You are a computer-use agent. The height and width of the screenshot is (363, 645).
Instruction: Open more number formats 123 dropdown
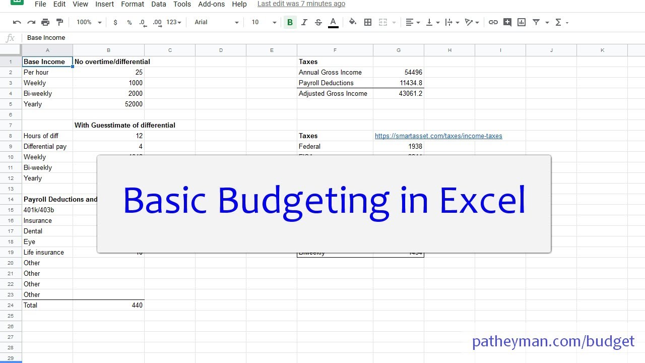coord(173,22)
